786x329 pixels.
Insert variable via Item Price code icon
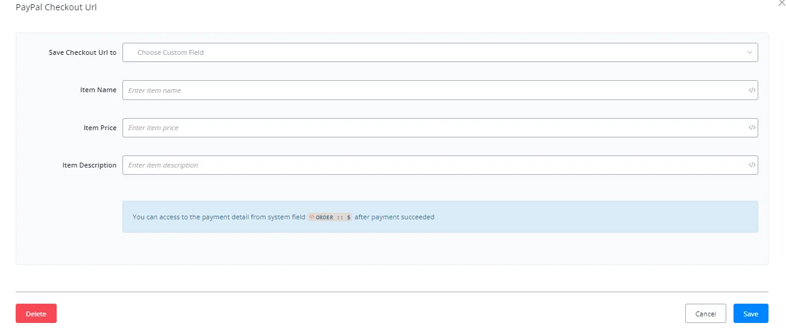point(752,128)
